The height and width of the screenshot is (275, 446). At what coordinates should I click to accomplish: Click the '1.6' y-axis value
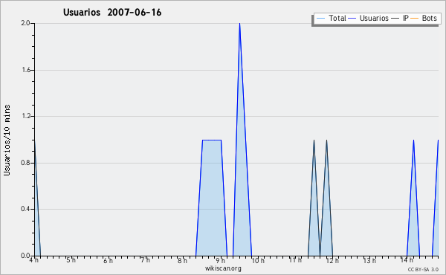pos(25,70)
